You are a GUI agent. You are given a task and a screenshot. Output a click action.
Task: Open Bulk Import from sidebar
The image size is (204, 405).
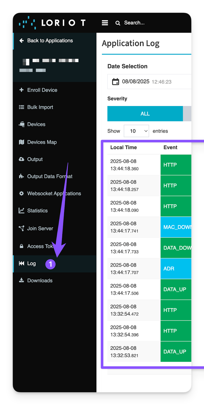(x=40, y=107)
